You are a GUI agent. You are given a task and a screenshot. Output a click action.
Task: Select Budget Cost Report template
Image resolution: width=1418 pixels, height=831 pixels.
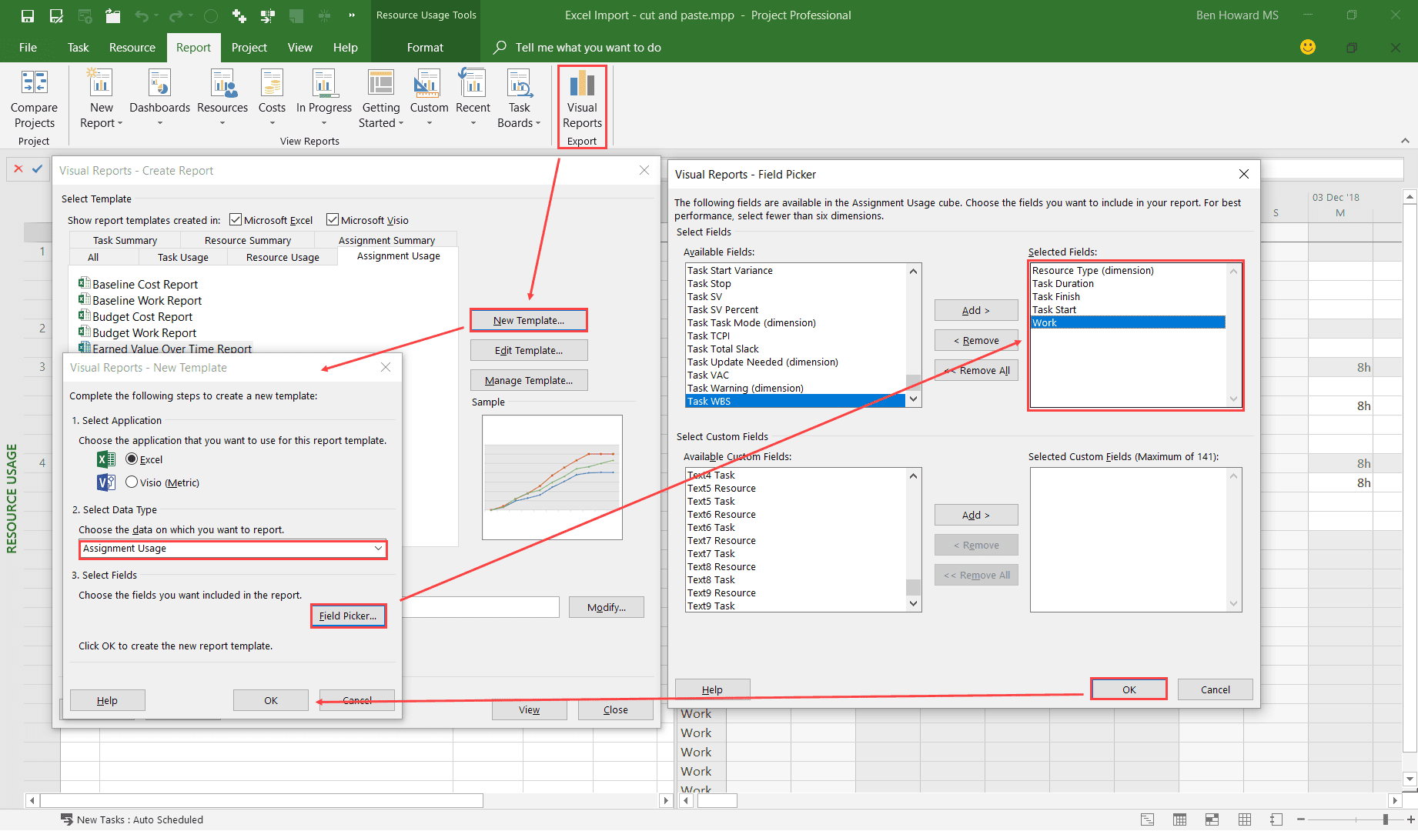[x=142, y=316]
